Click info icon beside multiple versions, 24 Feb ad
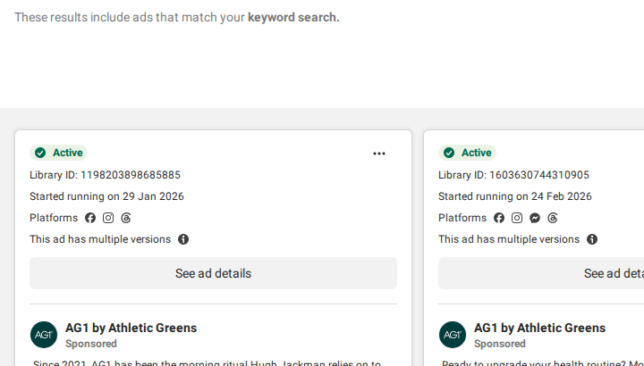644x366 pixels. tap(592, 239)
